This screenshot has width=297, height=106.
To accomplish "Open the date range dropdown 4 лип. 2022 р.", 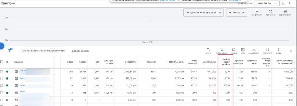I will [x=267, y=3].
